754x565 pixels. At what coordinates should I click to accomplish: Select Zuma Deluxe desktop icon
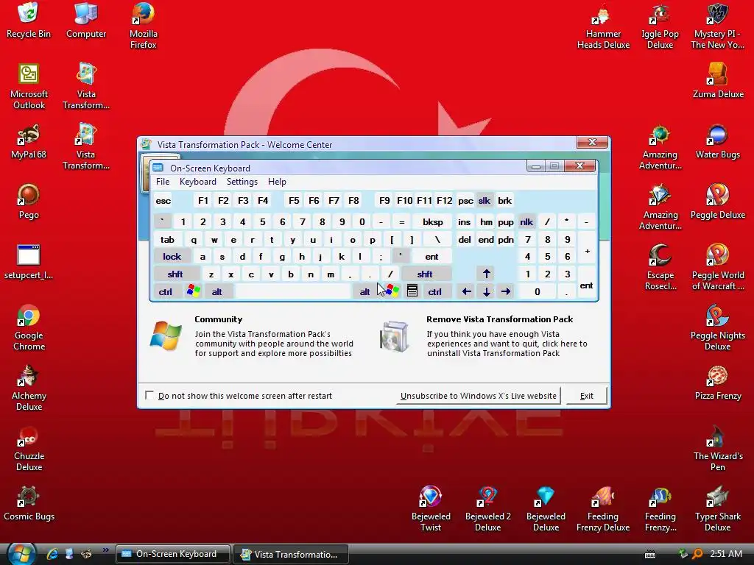pyautogui.click(x=718, y=80)
